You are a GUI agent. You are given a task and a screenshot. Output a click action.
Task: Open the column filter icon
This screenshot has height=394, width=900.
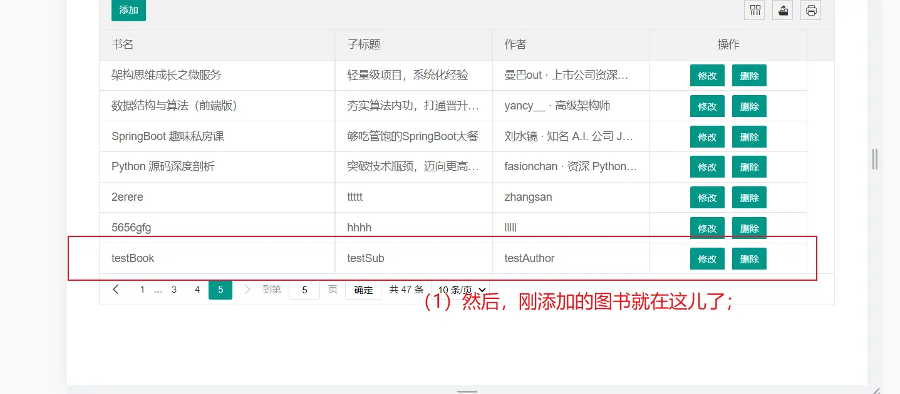point(755,10)
